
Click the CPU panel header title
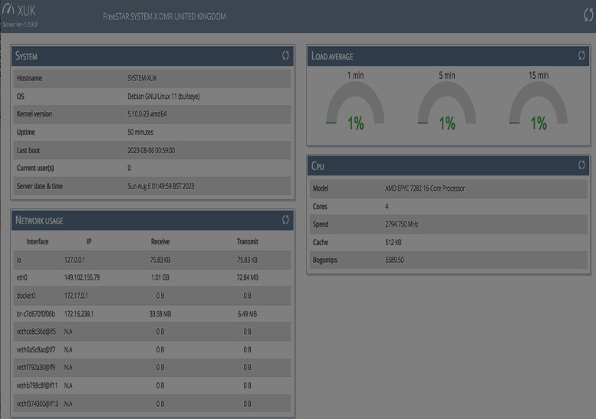click(x=318, y=166)
